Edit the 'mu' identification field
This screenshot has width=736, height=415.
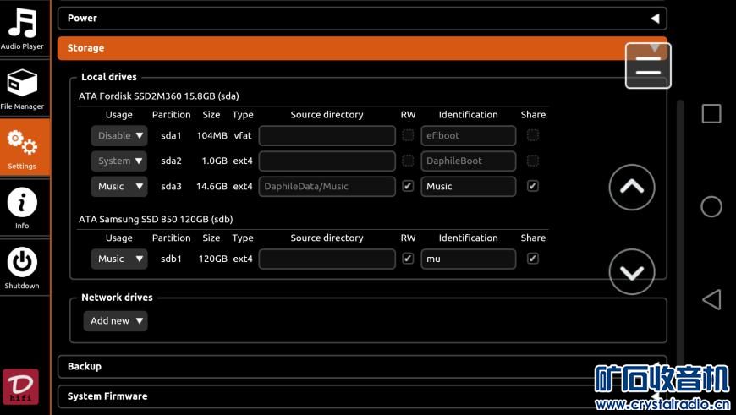tap(468, 259)
